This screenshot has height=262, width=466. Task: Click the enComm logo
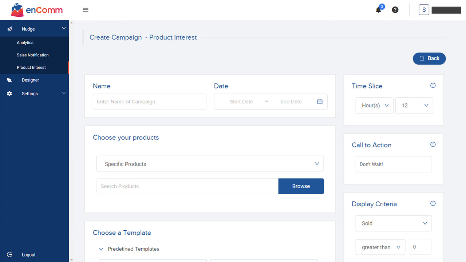[x=36, y=10]
